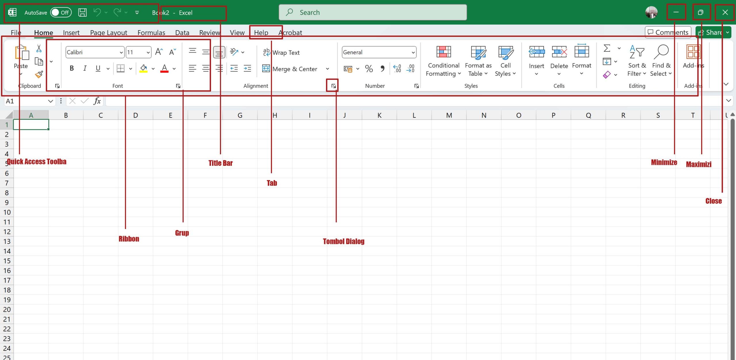The height and width of the screenshot is (360, 736).
Task: Toggle Italic formatting
Action: pos(85,68)
